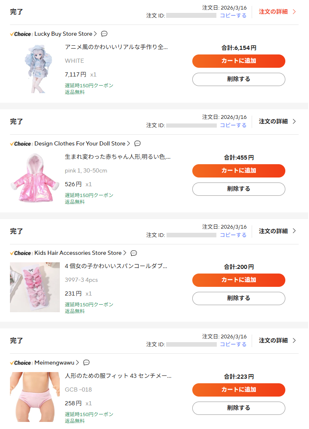Delete the pink doll coat order

tap(238, 189)
